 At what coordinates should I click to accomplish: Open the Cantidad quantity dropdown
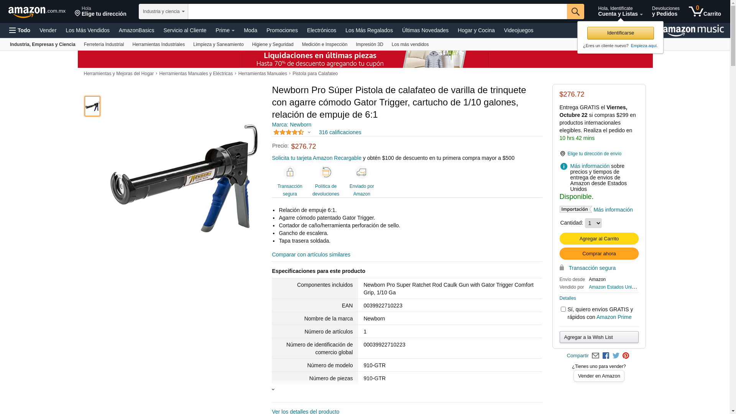tap(593, 223)
